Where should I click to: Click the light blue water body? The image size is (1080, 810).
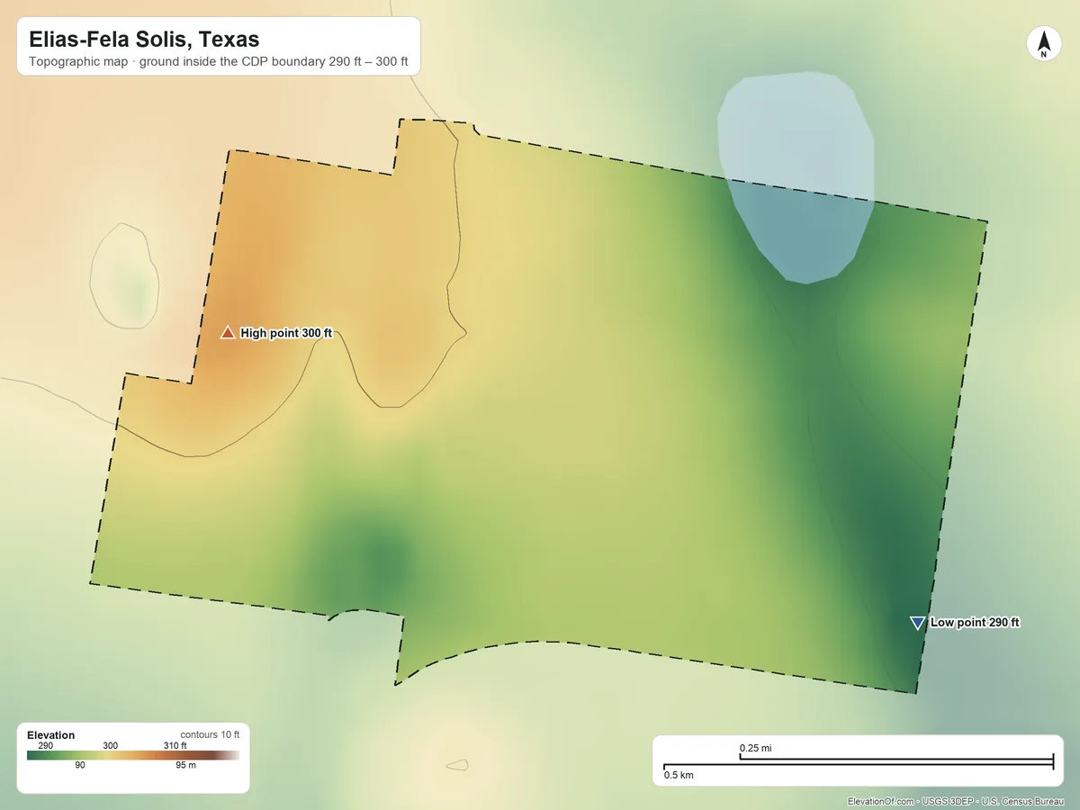(x=796, y=177)
